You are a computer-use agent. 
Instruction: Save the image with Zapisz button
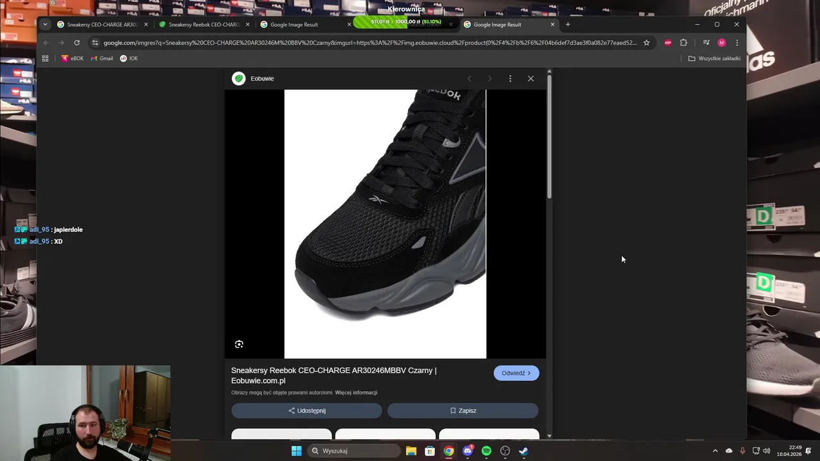click(463, 410)
